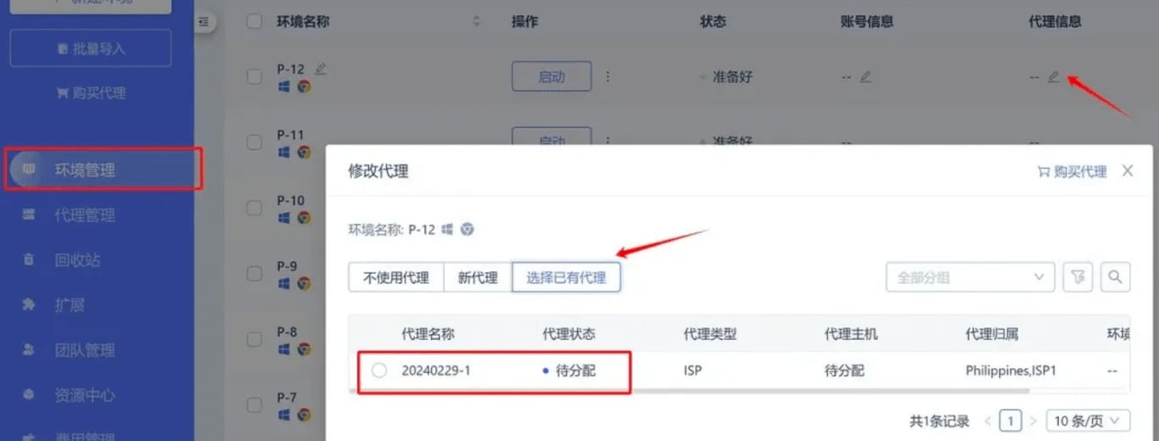Image resolution: width=1159 pixels, height=441 pixels.
Task: Open the 10 条/页 page size dropdown
Action: (x=1088, y=420)
